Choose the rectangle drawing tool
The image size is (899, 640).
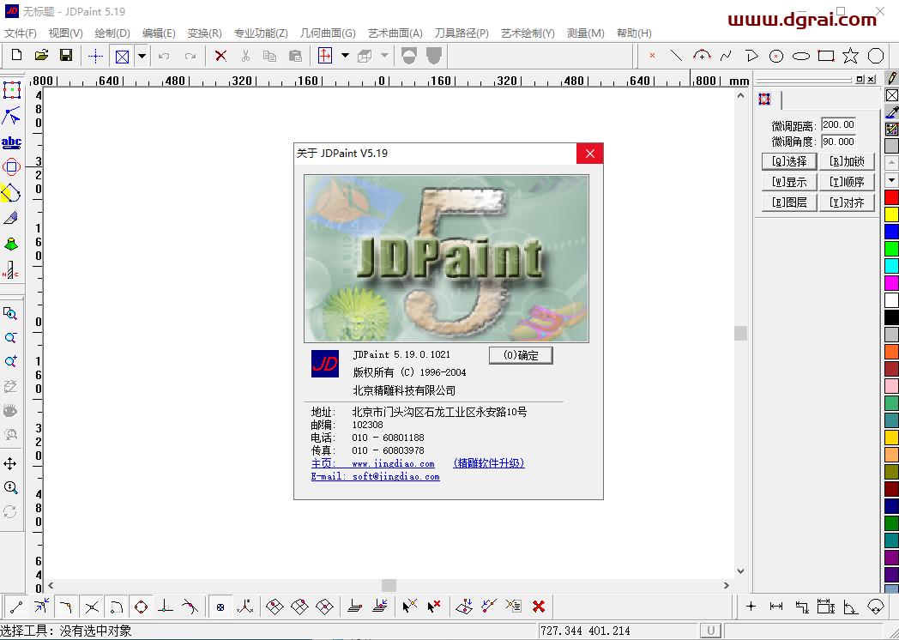[826, 56]
